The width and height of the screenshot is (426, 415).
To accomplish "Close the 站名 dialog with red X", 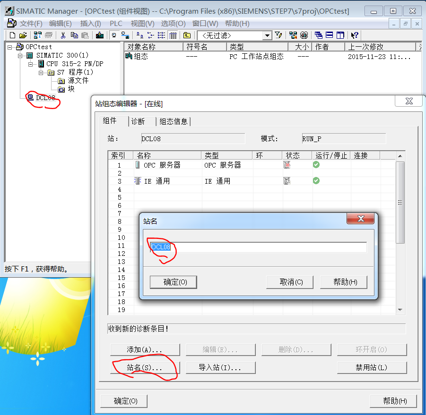I will [361, 219].
